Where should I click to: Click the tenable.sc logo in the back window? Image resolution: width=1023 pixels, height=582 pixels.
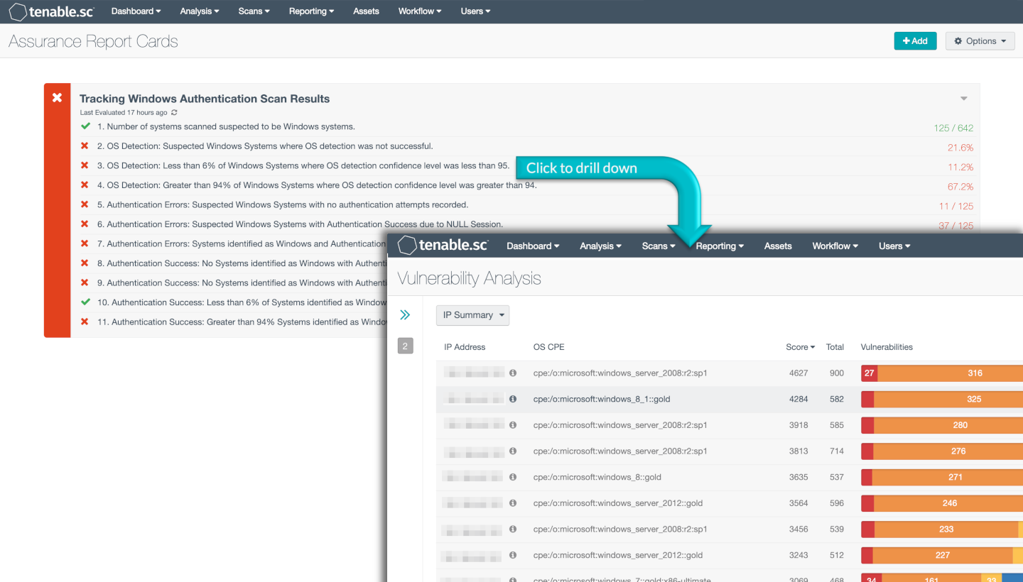[53, 11]
